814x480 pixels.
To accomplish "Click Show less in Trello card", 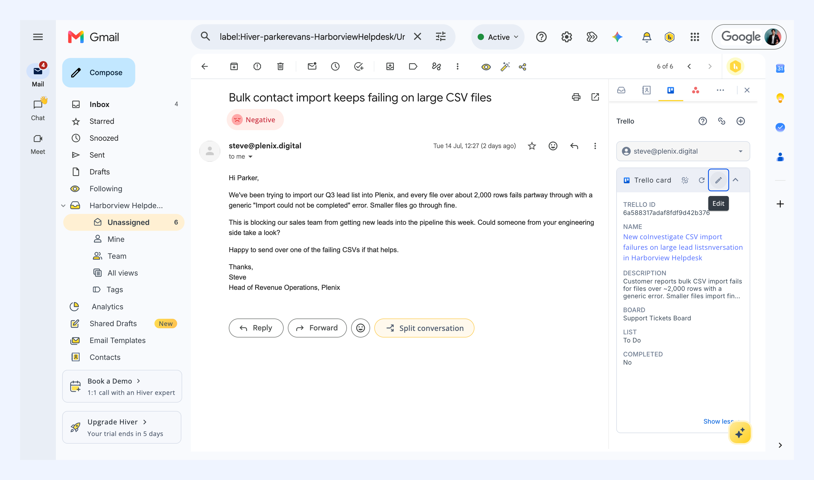I will tap(719, 422).
